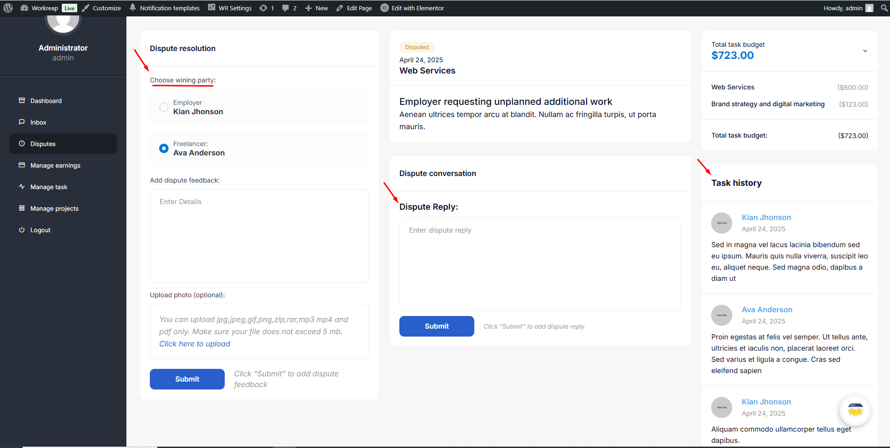Submit the dispute reply
890x448 pixels.
coord(436,326)
